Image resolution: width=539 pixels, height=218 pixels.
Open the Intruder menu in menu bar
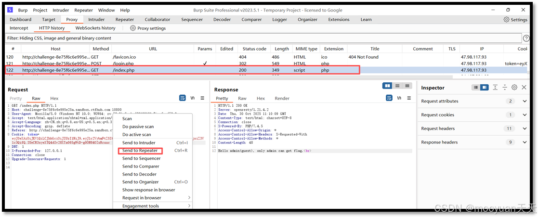point(61,10)
